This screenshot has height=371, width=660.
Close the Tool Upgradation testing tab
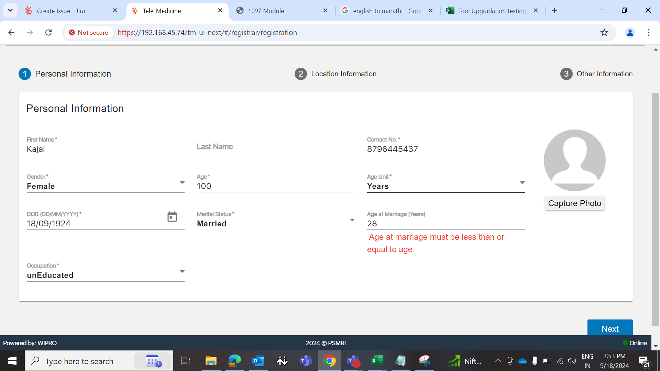click(536, 10)
